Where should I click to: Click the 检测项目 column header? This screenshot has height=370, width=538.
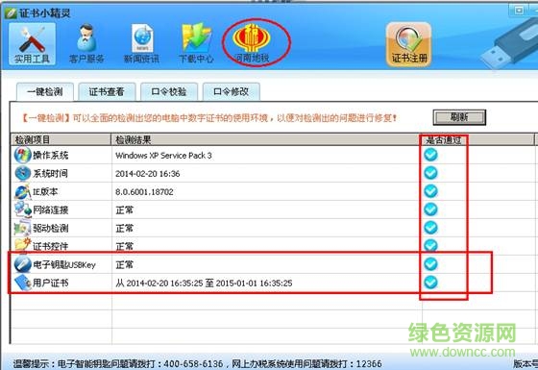click(61, 139)
